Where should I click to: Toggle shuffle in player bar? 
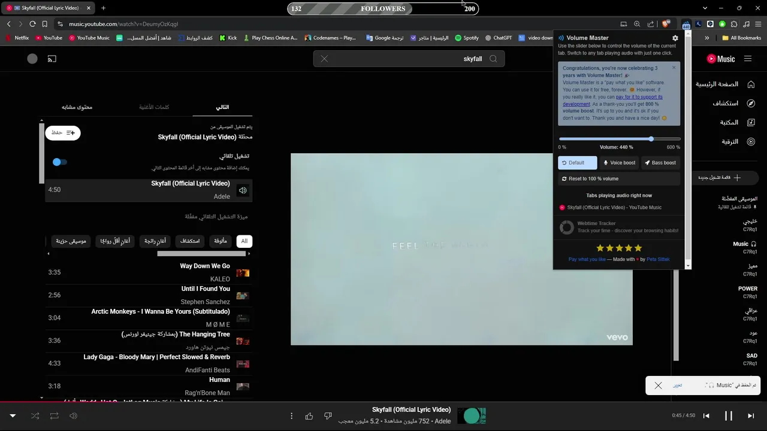pos(35,416)
